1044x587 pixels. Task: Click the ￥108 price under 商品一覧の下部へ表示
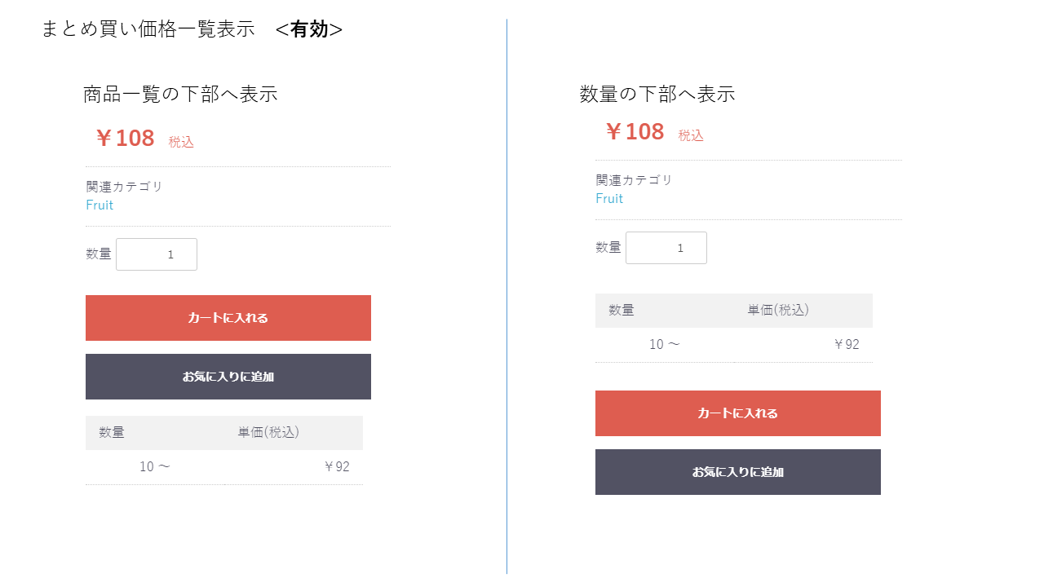[x=125, y=139]
